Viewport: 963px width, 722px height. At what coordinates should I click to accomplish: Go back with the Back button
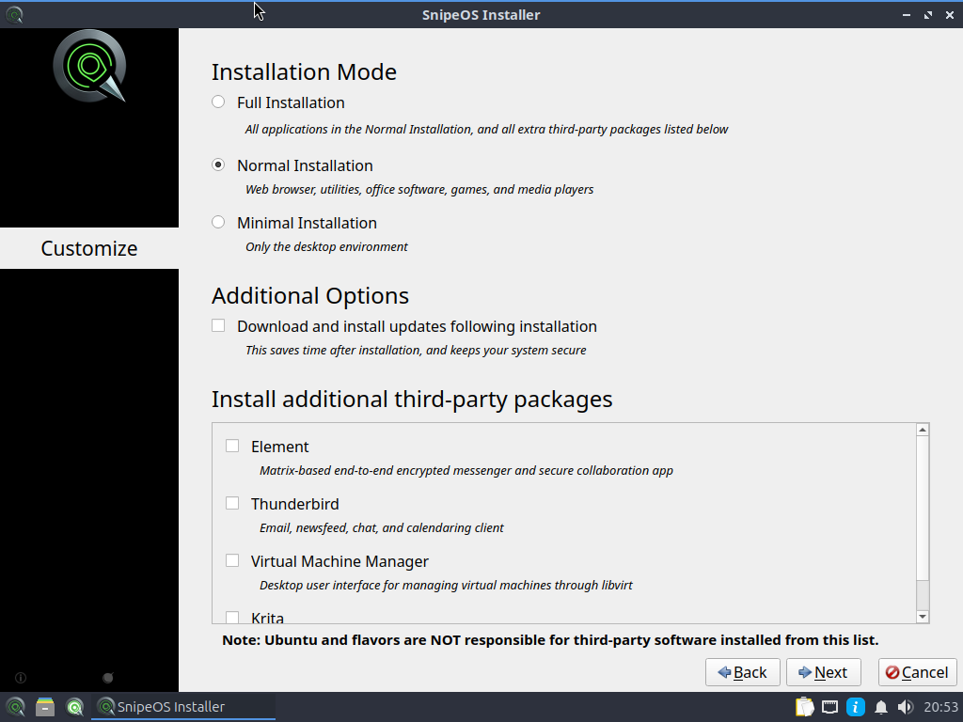pos(743,672)
